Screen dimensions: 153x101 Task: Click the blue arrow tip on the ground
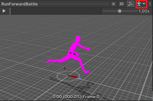click(80, 79)
